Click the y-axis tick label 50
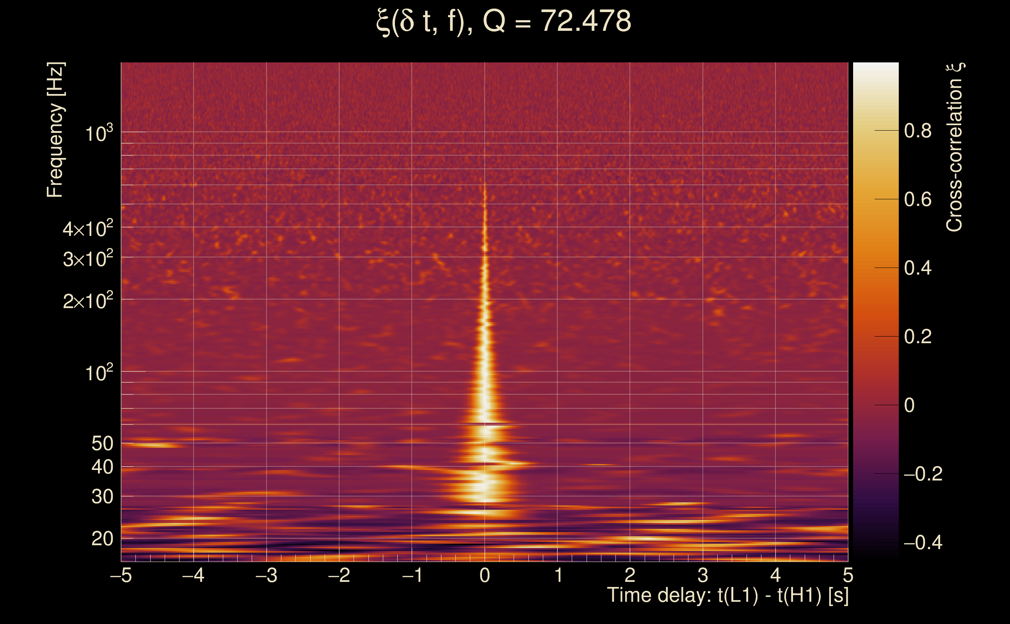The height and width of the screenshot is (624, 1010). 102,444
